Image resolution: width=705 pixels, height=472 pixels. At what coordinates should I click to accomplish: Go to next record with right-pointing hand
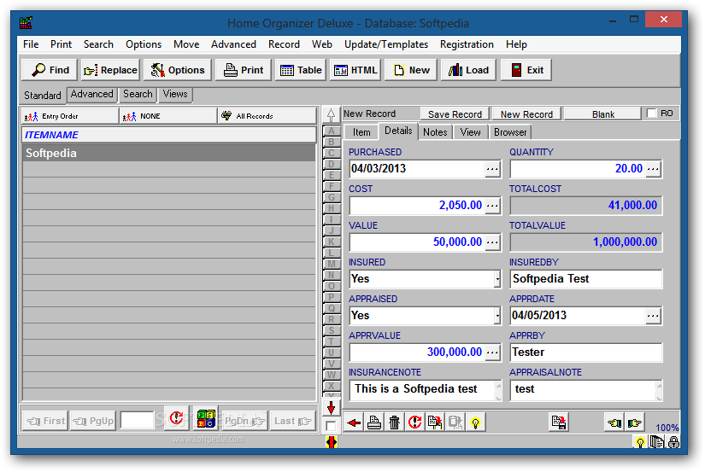point(634,422)
